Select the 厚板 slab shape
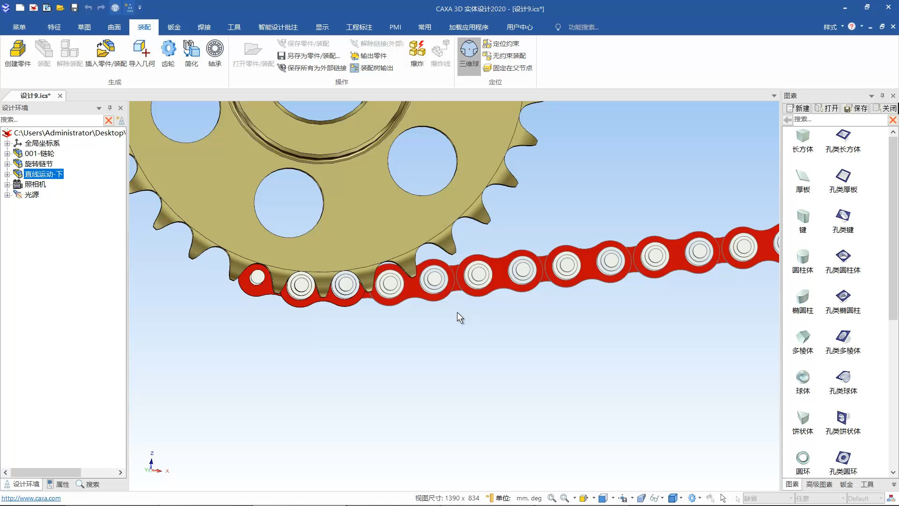 click(803, 181)
